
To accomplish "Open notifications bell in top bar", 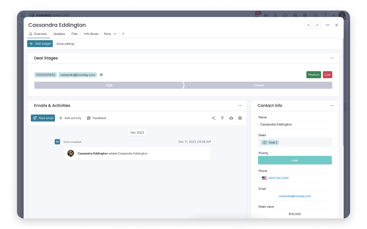I will point(257,15).
